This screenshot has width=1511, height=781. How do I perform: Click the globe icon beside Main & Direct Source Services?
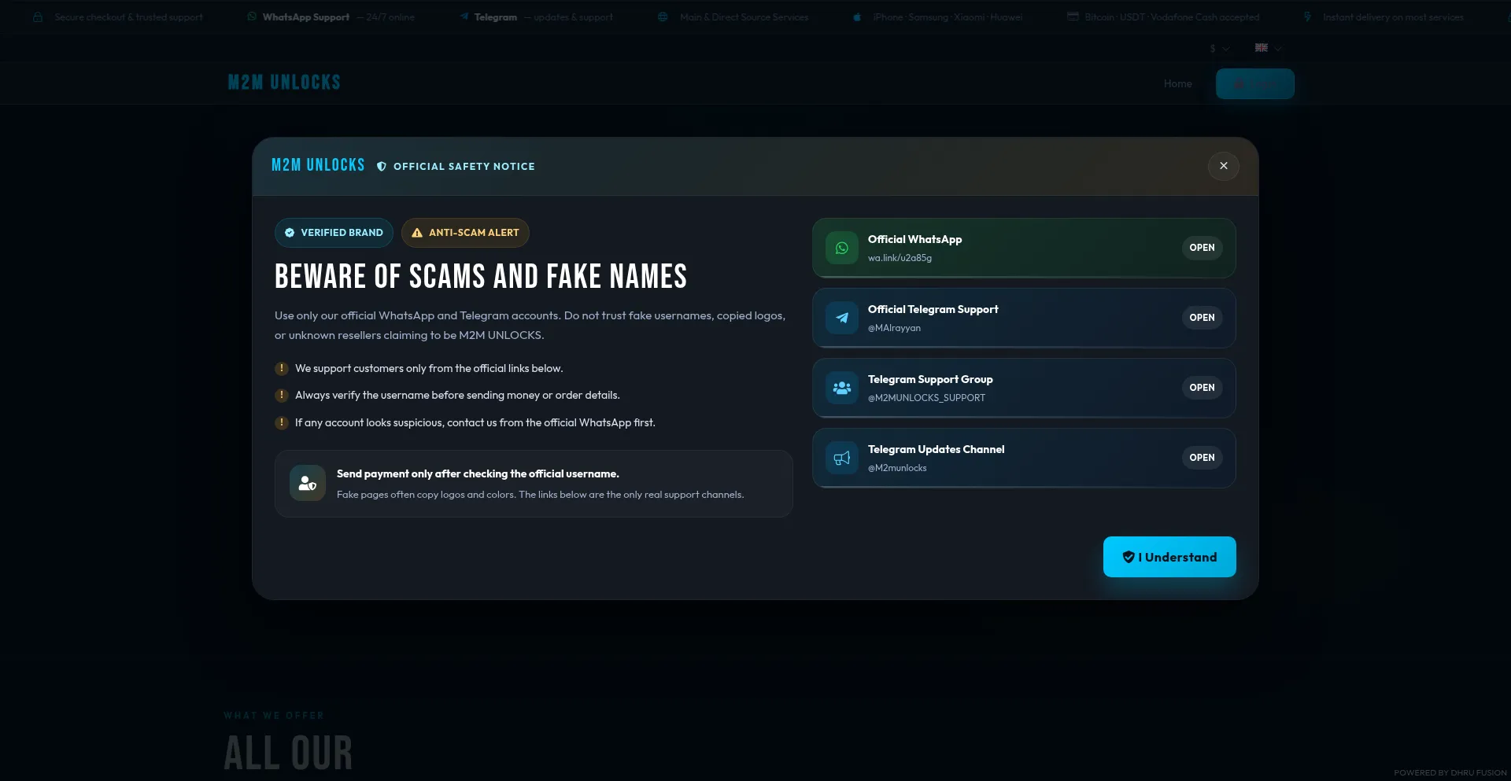(663, 17)
